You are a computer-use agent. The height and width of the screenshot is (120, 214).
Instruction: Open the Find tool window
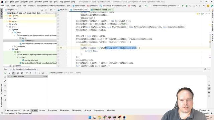tap(26, 110)
